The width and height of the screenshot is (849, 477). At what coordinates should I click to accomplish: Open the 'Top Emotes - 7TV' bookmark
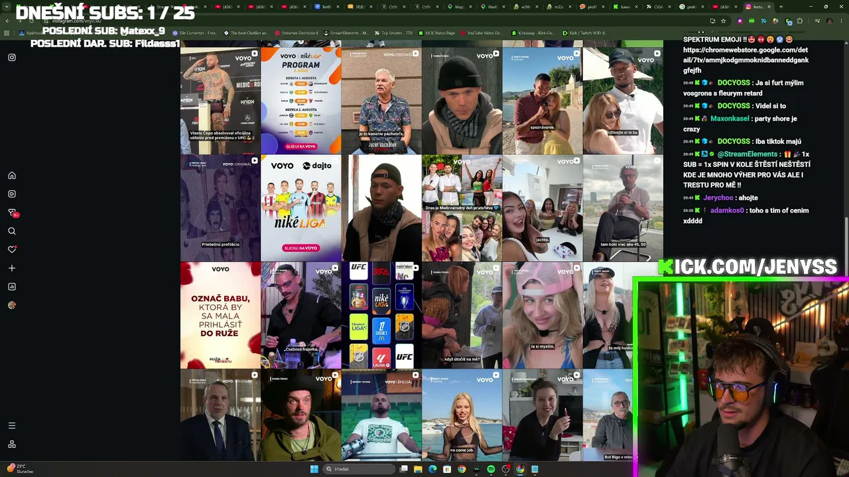click(394, 32)
